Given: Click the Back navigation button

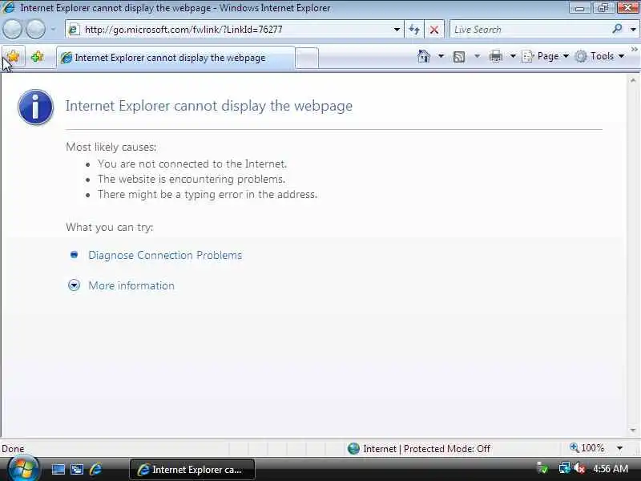Looking at the screenshot, I should (12, 30).
